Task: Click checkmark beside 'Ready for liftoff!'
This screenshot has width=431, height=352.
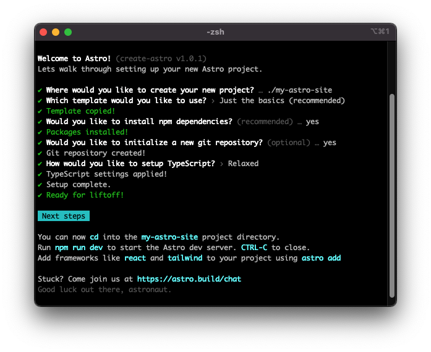Action: (x=40, y=195)
